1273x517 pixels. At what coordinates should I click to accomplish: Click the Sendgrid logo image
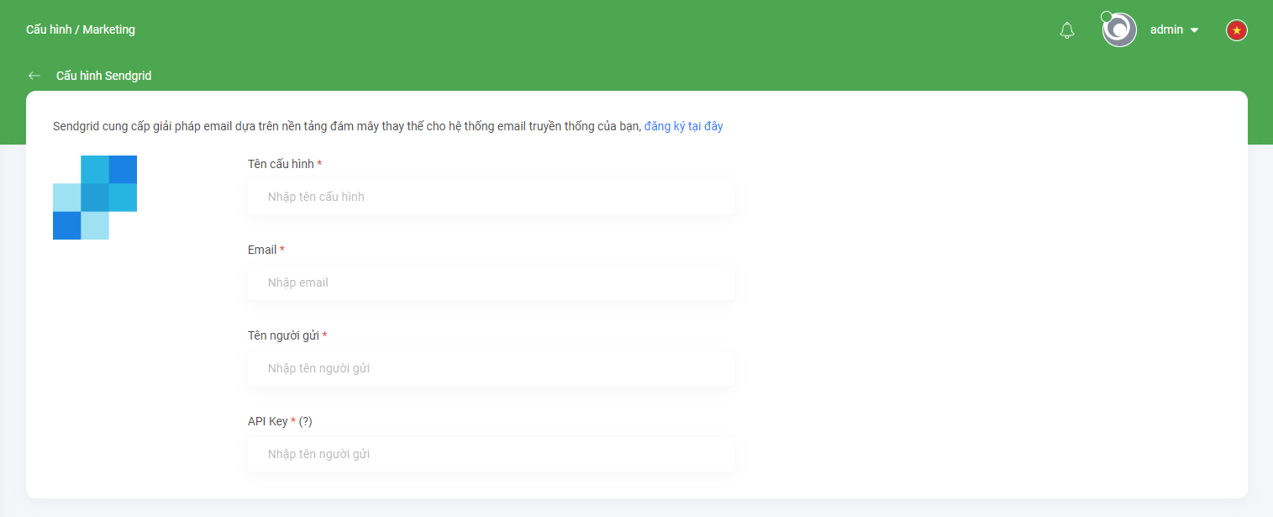click(x=95, y=198)
